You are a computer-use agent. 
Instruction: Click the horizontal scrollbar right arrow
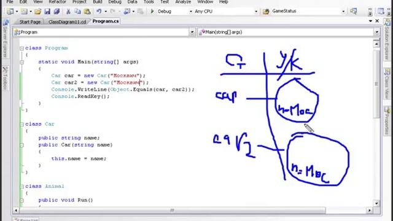coord(370,210)
